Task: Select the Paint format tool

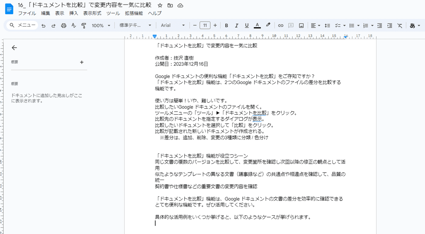Action: pos(84,25)
